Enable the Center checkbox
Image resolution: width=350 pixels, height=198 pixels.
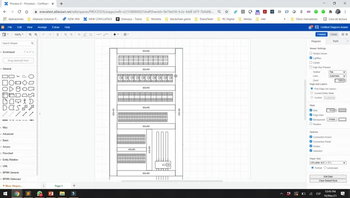pos(311,62)
